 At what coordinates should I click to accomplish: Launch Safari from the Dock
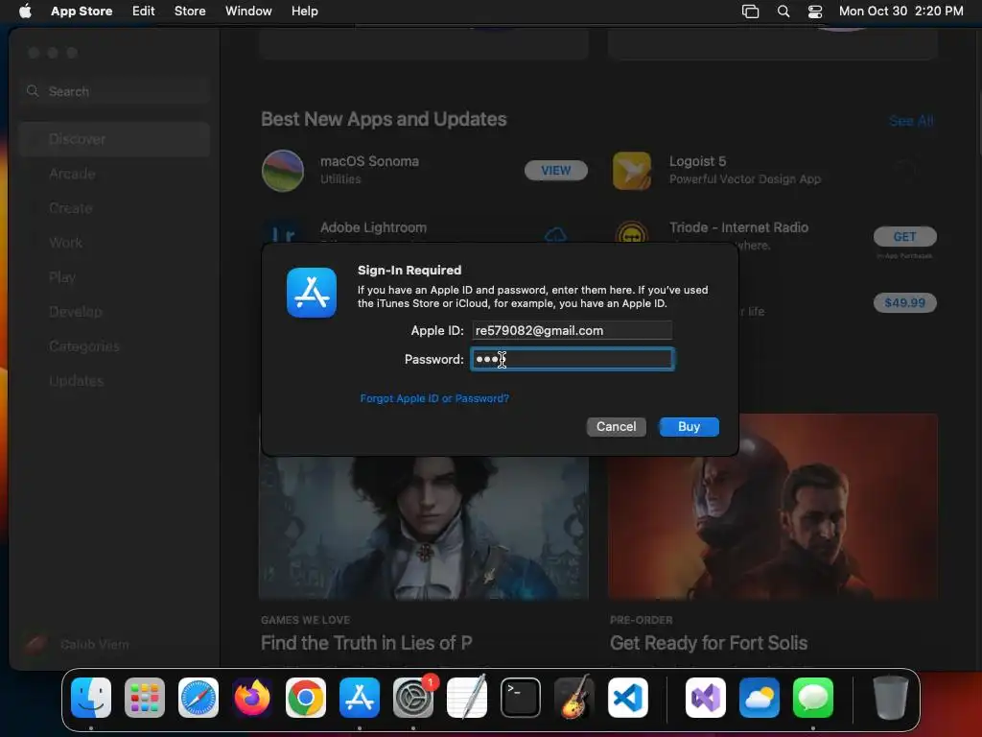(x=199, y=698)
